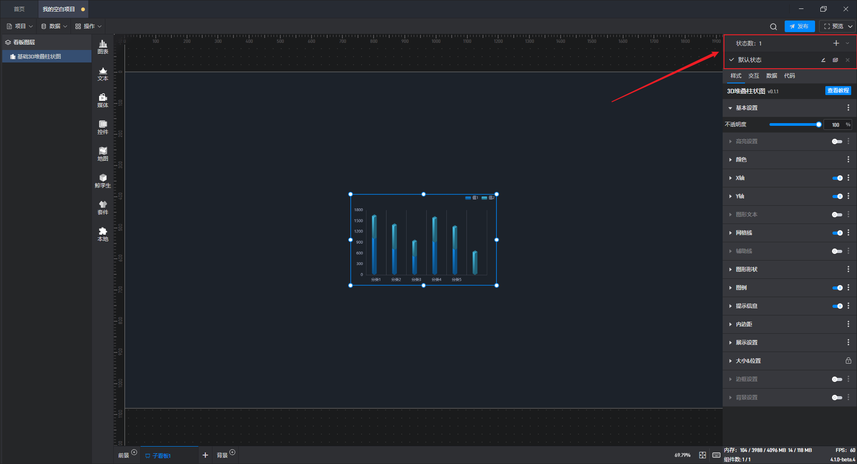This screenshot has height=464, width=857.
Task: Disable the 网格线 toggle
Action: (837, 233)
